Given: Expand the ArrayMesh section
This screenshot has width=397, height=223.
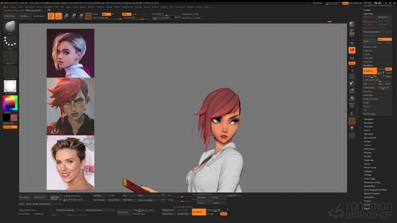Looking at the screenshot, I should click(x=368, y=119).
